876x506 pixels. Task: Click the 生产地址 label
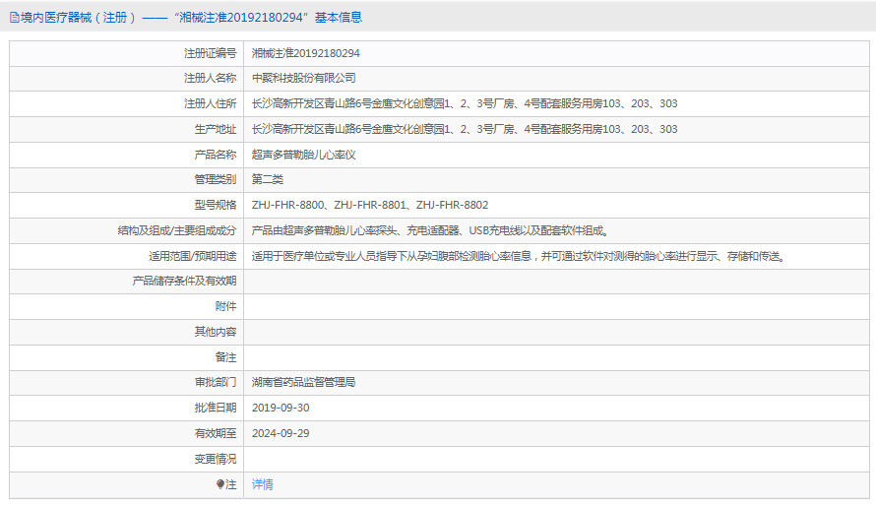pyautogui.click(x=216, y=130)
